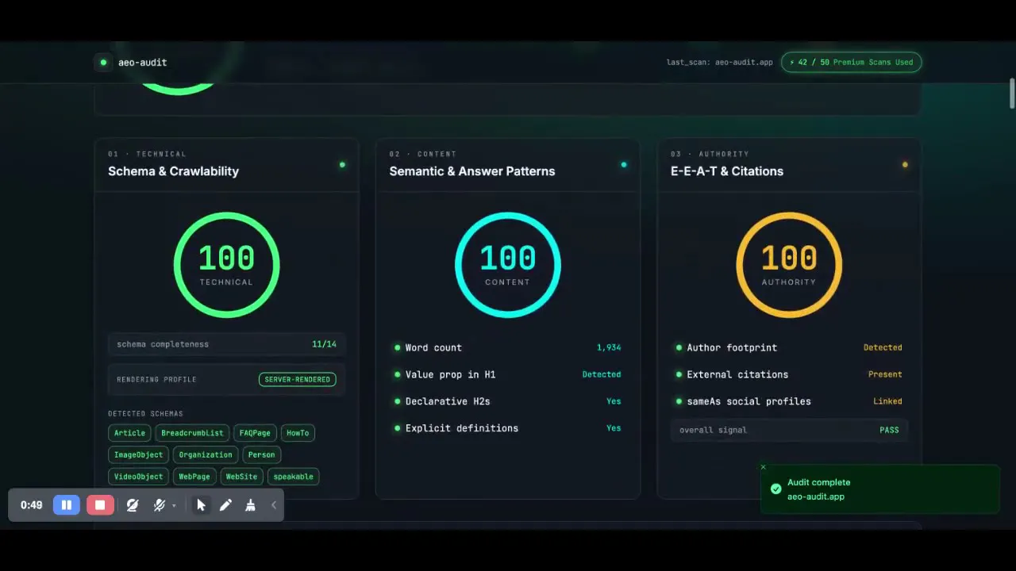Click the last_scan: aeo-audit.app text
The image size is (1016, 571).
pos(719,62)
